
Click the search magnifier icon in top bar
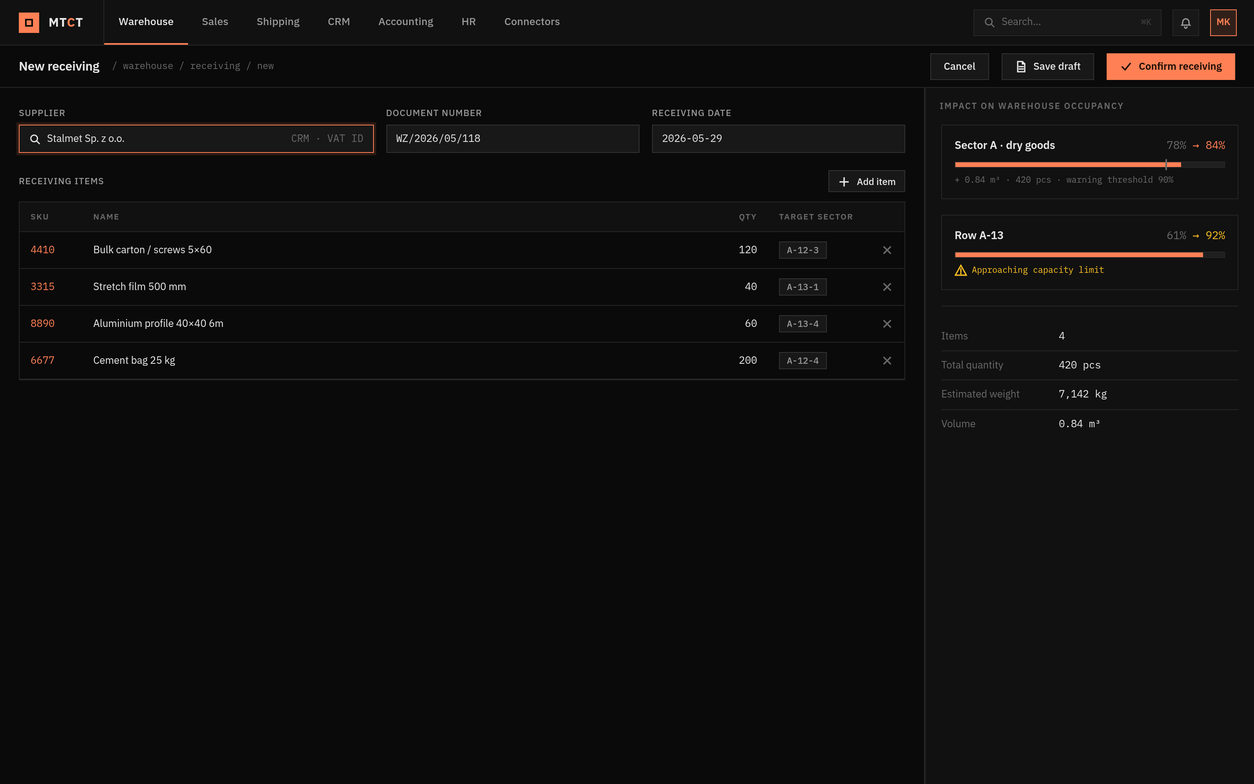(x=989, y=22)
